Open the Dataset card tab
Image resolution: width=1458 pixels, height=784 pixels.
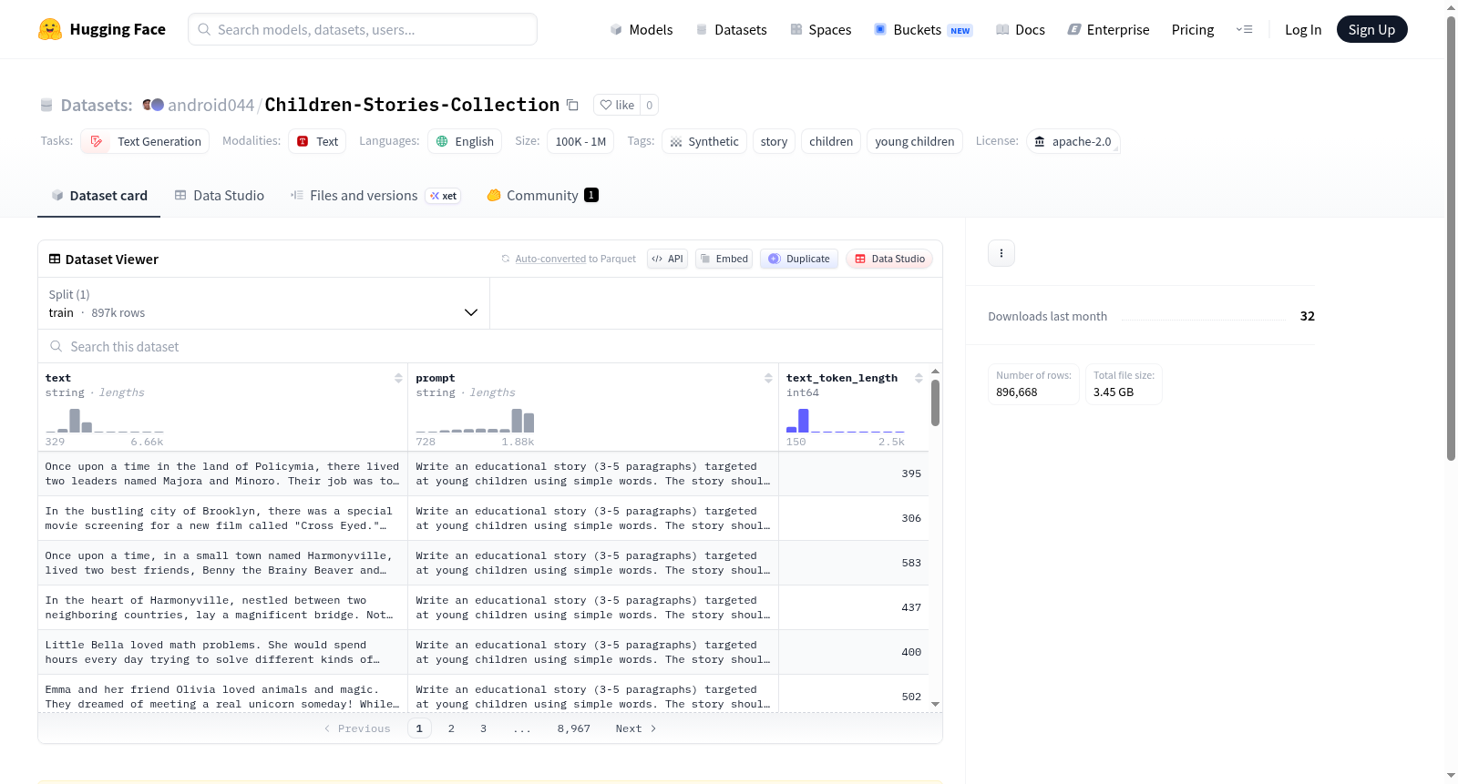point(98,196)
